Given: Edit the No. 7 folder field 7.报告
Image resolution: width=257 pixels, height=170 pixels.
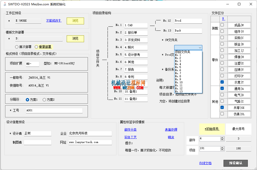Looking at the screenshot, I should click(x=136, y=70).
